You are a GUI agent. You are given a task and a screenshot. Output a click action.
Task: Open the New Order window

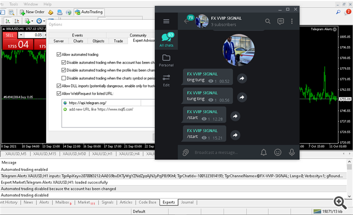32,12
